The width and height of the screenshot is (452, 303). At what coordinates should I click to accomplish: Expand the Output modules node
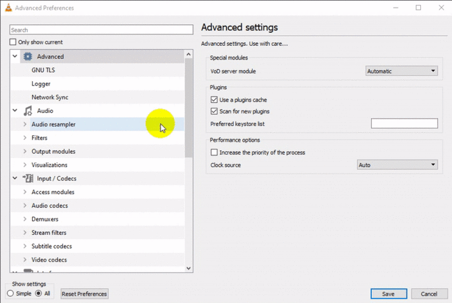click(x=25, y=151)
